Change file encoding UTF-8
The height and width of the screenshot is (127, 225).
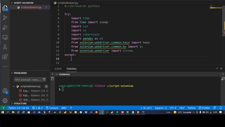[x=173, y=108]
